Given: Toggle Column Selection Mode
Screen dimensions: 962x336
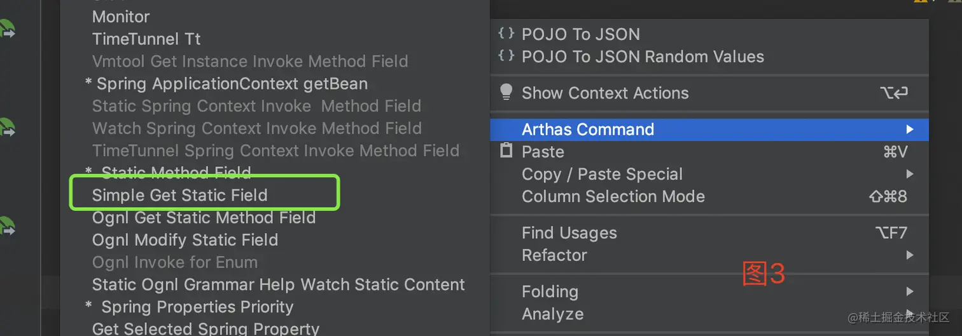Looking at the screenshot, I should coord(613,196).
